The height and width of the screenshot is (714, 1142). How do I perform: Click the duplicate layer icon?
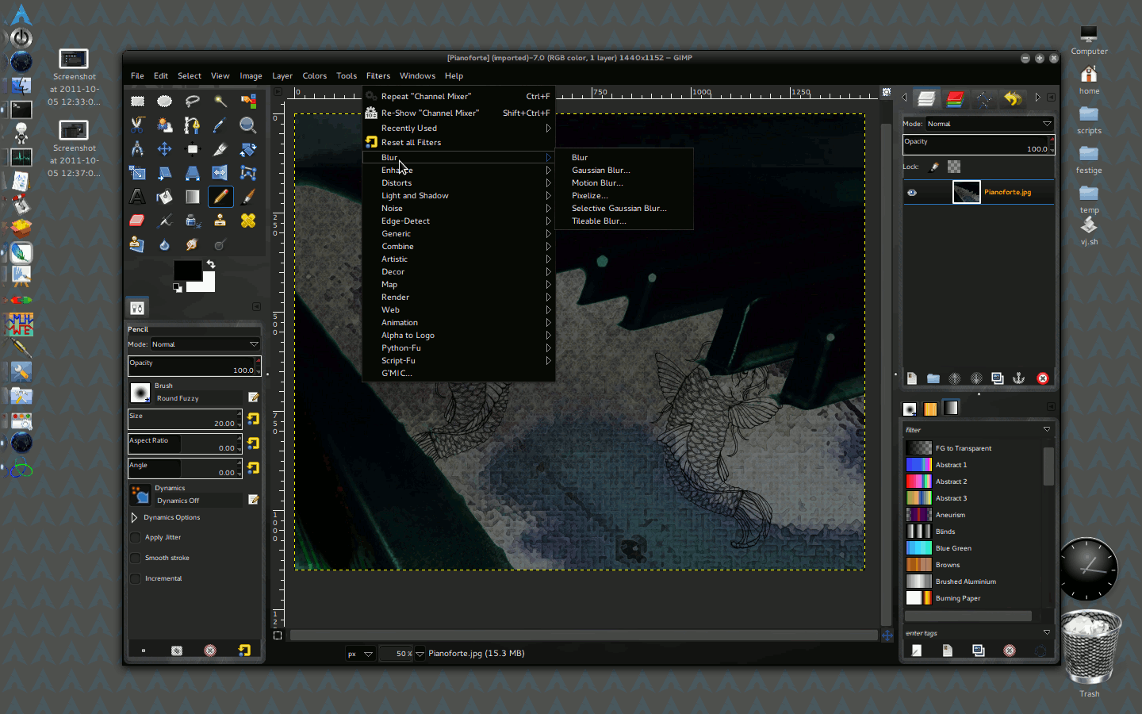(x=998, y=378)
